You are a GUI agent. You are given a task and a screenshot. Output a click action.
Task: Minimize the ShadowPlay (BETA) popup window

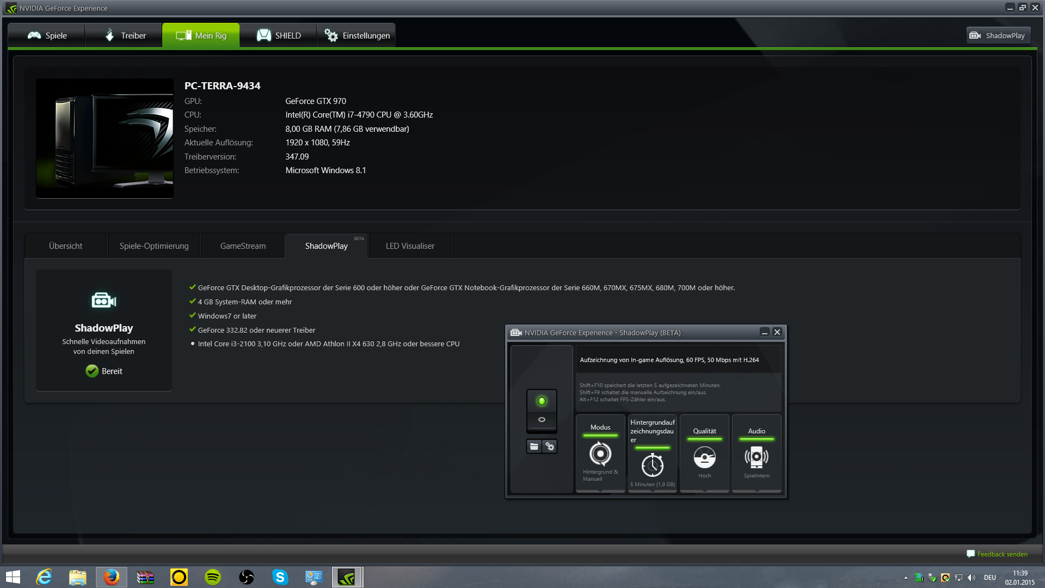click(764, 332)
